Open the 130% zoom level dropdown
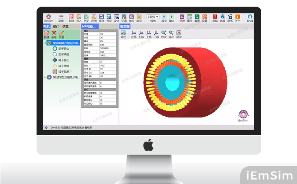This screenshot has height=184, width=297. tap(153, 16)
